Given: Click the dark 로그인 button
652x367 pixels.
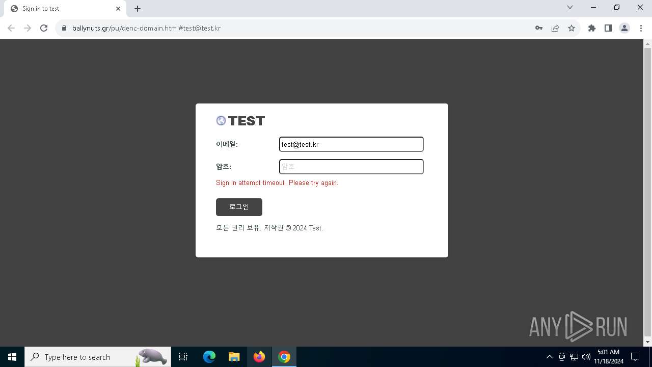Looking at the screenshot, I should click(x=239, y=207).
